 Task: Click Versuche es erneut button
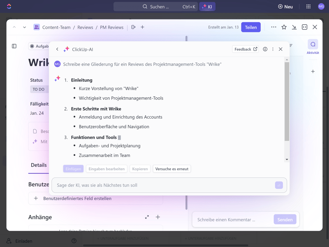172,169
